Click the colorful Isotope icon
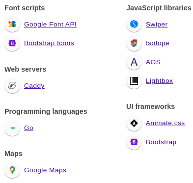Viewport: 193px width, 183px height. coord(134,43)
